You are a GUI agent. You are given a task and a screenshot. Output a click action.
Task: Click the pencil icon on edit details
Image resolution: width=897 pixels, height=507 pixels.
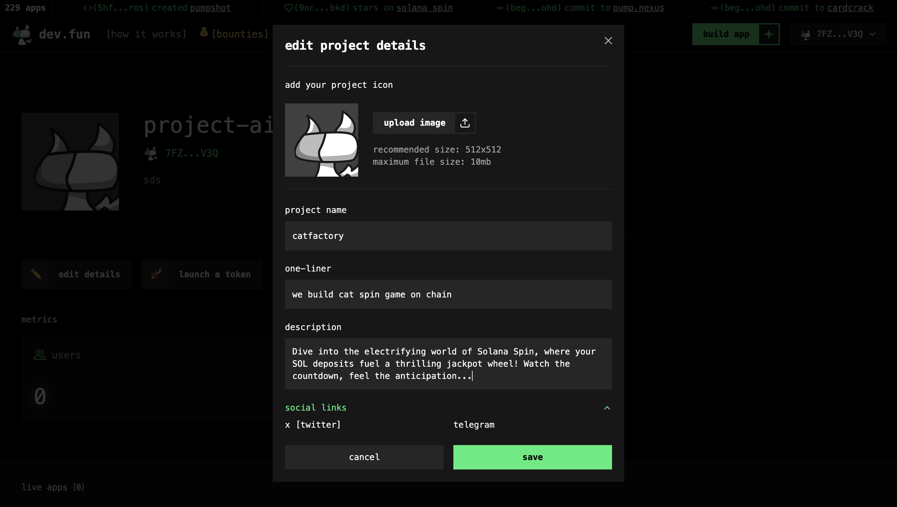coord(36,274)
